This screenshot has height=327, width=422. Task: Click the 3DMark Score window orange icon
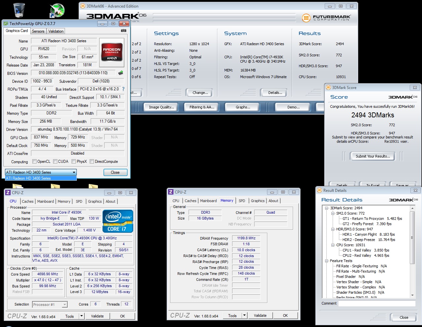(328, 87)
